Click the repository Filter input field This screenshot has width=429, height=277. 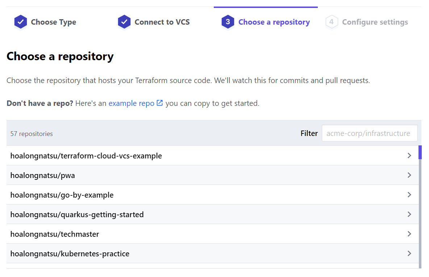tap(369, 133)
